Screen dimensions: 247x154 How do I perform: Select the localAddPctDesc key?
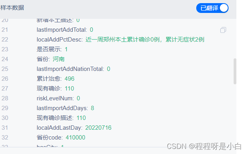[60, 40]
